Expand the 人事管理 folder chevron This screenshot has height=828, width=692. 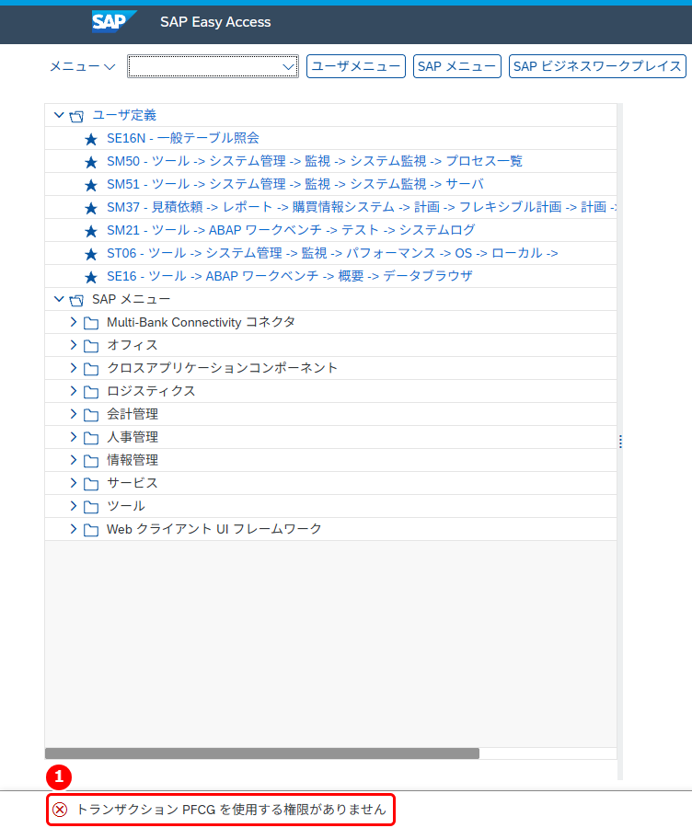[74, 437]
